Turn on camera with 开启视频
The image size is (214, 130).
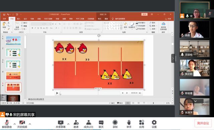[22, 124]
